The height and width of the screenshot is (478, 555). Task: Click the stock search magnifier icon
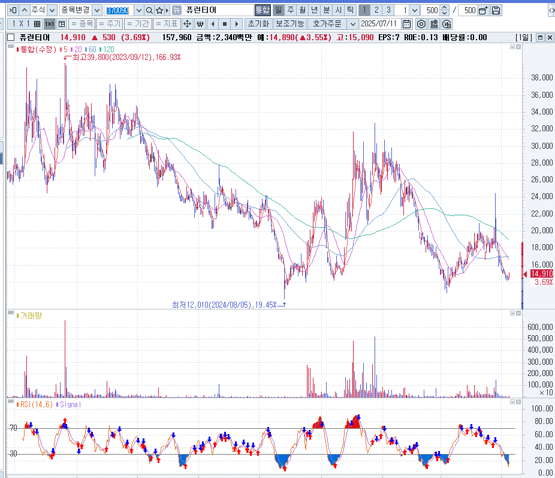tap(149, 10)
